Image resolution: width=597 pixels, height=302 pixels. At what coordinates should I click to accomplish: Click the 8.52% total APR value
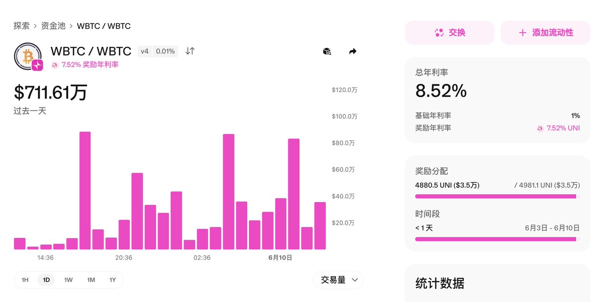click(441, 91)
